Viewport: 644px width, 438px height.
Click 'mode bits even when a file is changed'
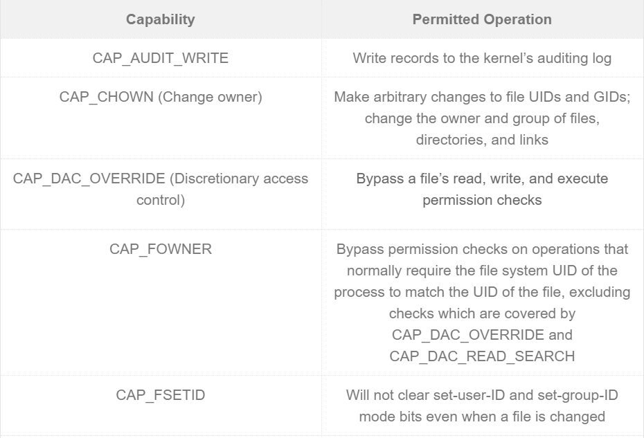(482, 417)
